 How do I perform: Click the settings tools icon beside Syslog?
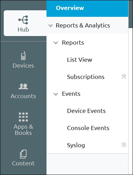[x=123, y=145]
